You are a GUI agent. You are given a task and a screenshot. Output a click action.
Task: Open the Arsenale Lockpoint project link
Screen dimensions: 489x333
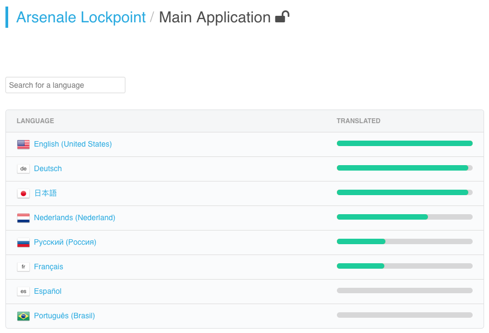pos(81,17)
